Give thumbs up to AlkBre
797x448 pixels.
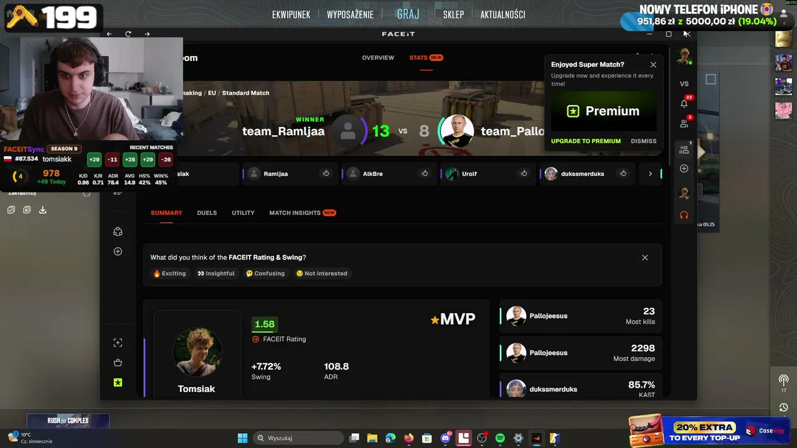click(x=425, y=174)
